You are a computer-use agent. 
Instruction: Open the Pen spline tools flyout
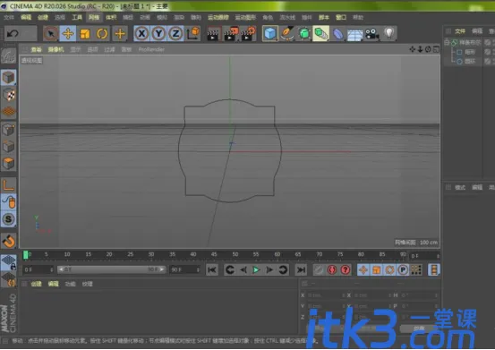coord(287,33)
